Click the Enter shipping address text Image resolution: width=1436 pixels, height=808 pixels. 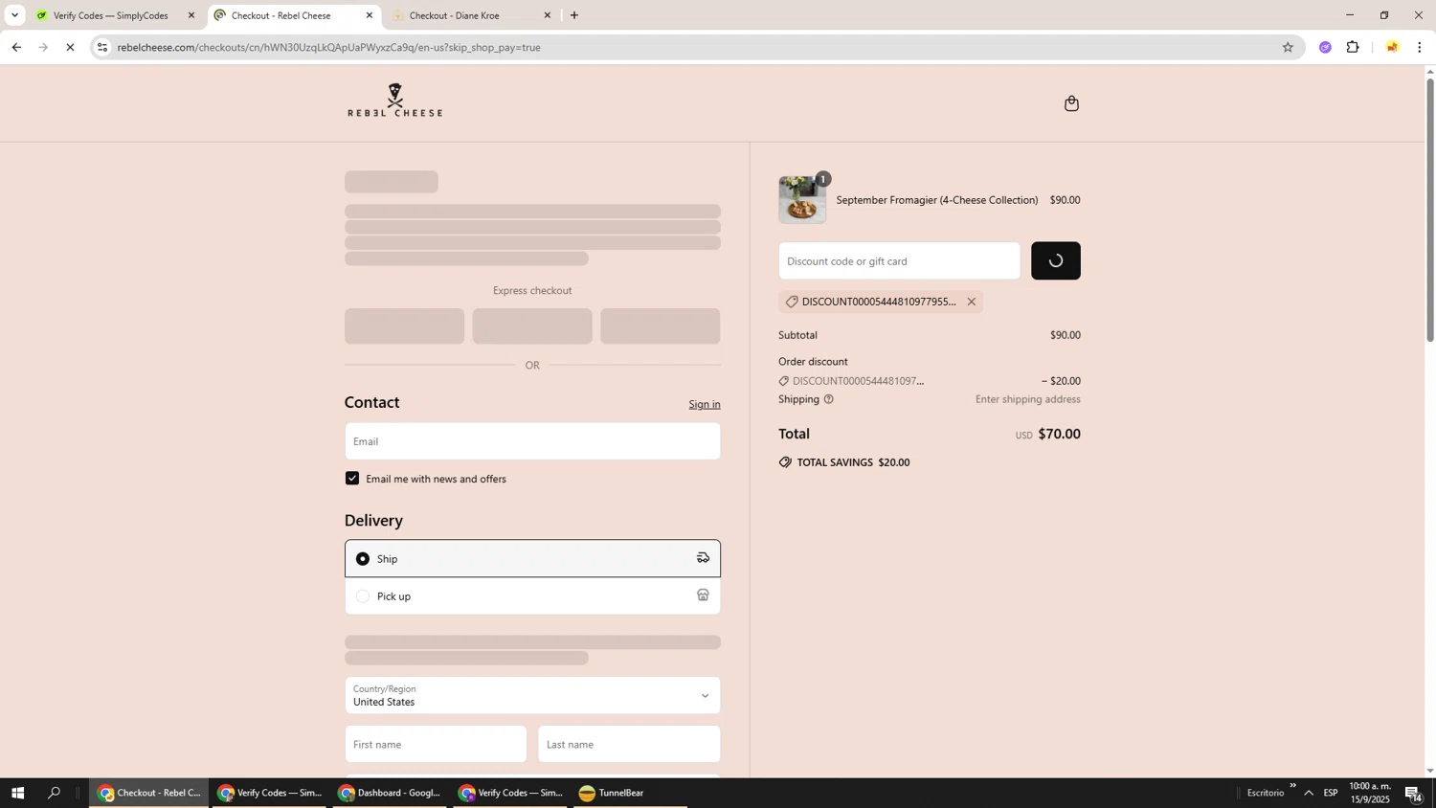1027,399
